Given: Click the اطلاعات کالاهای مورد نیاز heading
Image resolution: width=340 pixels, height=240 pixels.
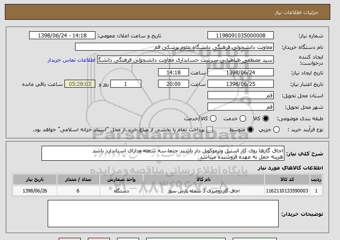Looking at the screenshot, I should pos(291,168).
